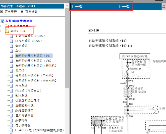Screen dimensions: 166x134
Task: Open 自动变速箱控制系统（柴油机） entry
Action: click(x=36, y=66)
